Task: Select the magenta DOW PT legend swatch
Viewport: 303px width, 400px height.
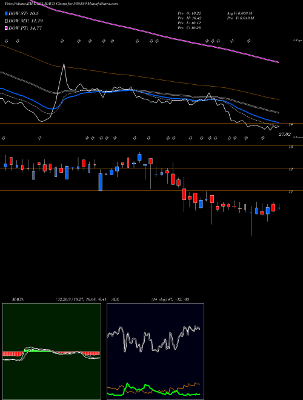Action: point(7,28)
